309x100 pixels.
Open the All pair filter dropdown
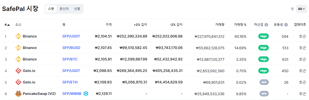pyautogui.click(x=301, y=9)
